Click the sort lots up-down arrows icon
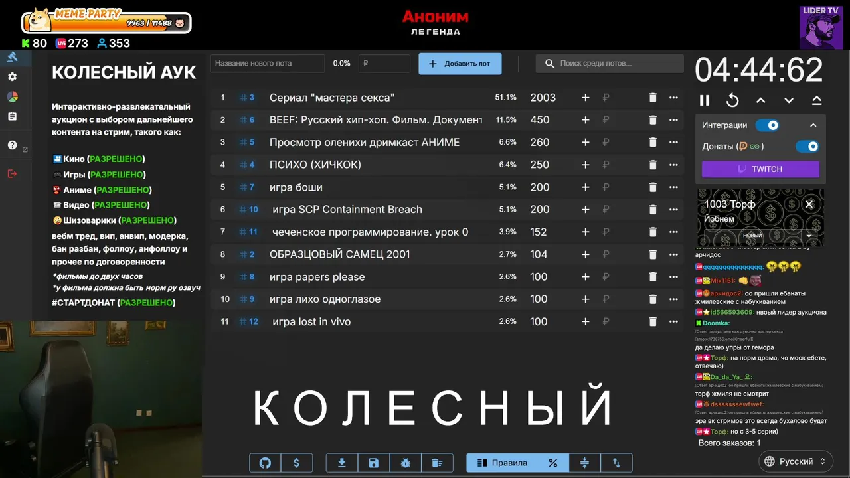Image resolution: width=850 pixels, height=478 pixels. click(x=616, y=463)
